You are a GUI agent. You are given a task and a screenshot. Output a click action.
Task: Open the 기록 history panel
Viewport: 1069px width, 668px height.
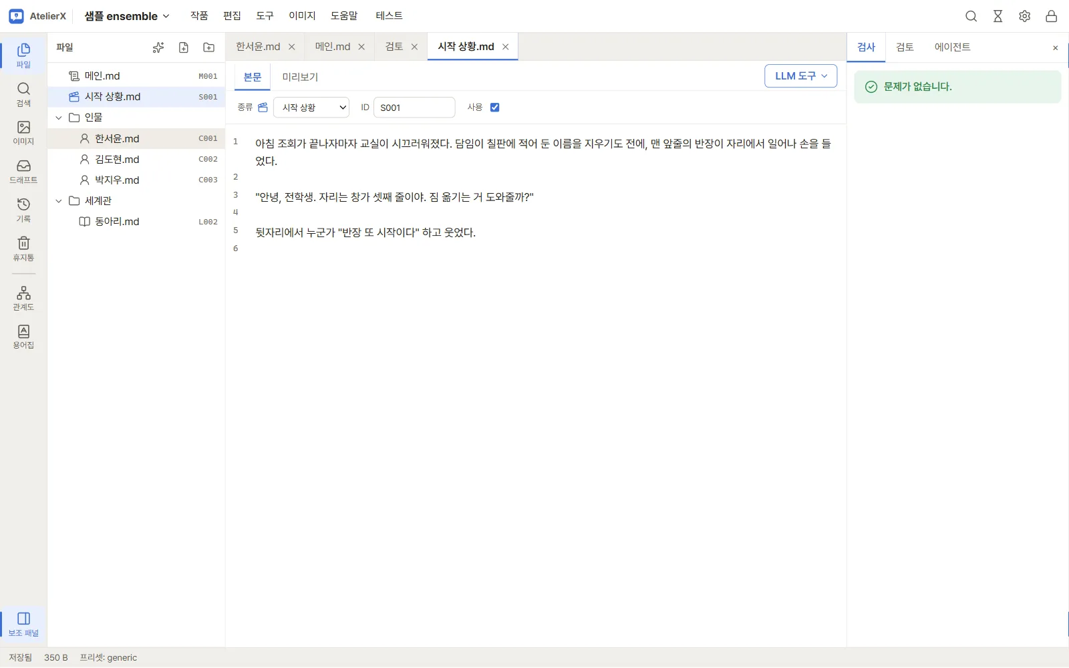coord(23,210)
